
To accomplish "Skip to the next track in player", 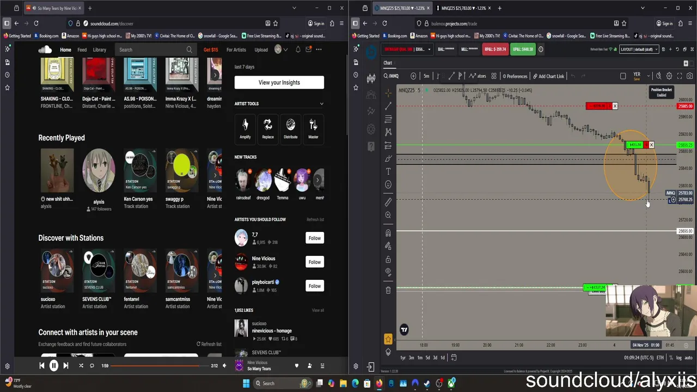I will (66, 366).
